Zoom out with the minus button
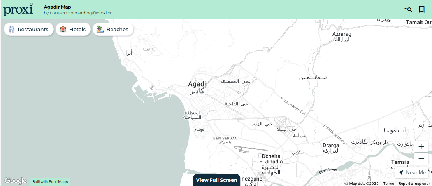Screen dimensions: 432x186 [421, 159]
